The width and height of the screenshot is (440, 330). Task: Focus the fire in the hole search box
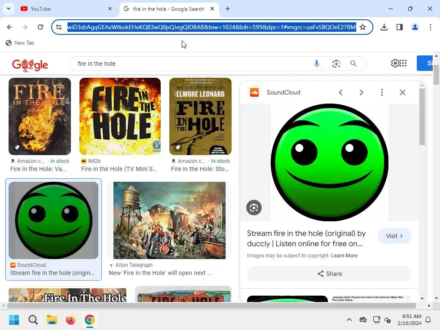[x=191, y=64]
